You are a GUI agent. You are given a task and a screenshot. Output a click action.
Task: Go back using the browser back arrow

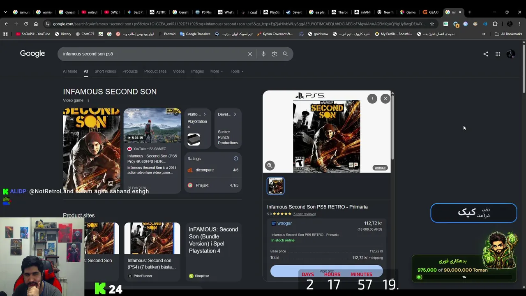coord(6,24)
